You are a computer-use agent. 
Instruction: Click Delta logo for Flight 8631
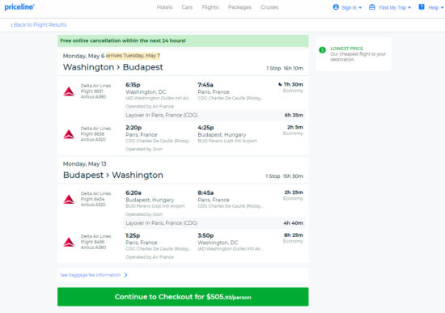pos(69,91)
